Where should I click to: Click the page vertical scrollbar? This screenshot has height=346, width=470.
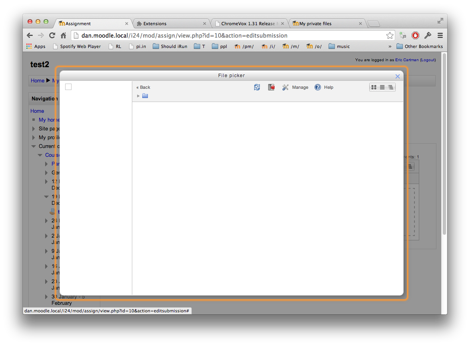point(444,144)
